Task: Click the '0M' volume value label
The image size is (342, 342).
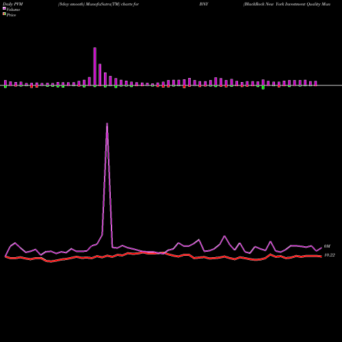Action: point(327,246)
